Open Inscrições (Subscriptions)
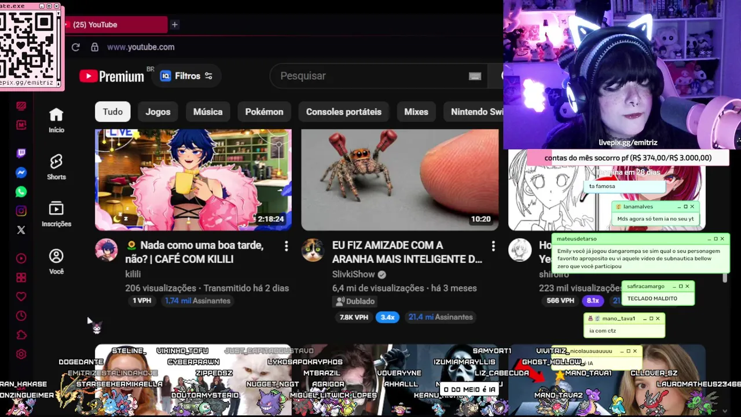The height and width of the screenshot is (417, 741). pos(56,214)
